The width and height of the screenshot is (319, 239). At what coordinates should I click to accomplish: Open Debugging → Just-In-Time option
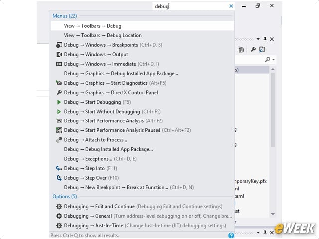point(143,225)
